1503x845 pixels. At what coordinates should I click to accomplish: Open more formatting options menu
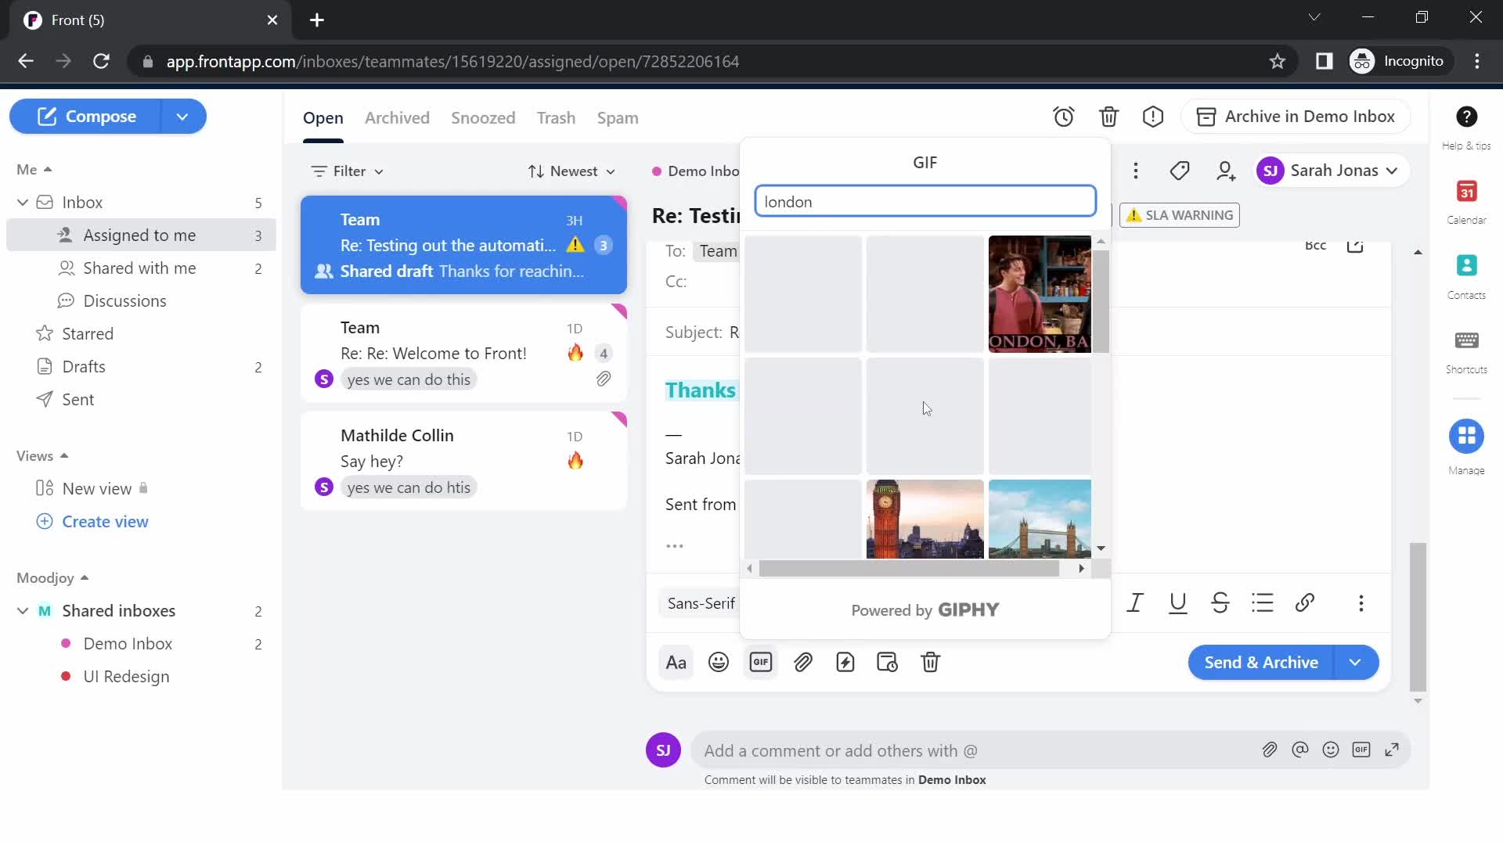(x=1361, y=602)
